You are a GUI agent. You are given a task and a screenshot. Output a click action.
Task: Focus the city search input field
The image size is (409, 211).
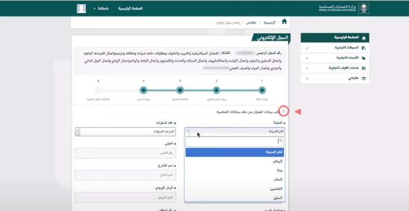pos(234,142)
